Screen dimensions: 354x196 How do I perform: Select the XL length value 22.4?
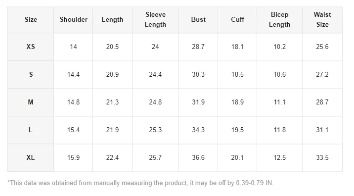(112, 157)
